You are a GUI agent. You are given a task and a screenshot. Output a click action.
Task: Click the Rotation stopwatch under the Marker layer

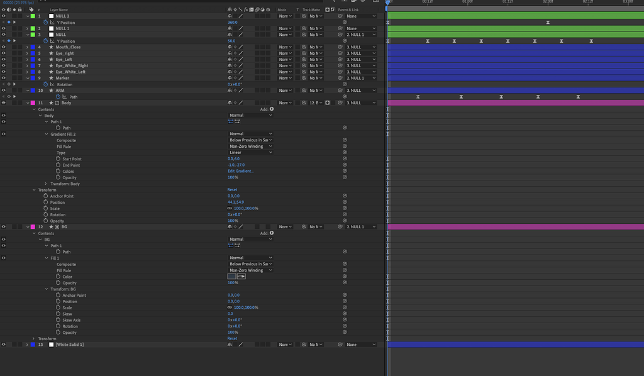(x=45, y=84)
